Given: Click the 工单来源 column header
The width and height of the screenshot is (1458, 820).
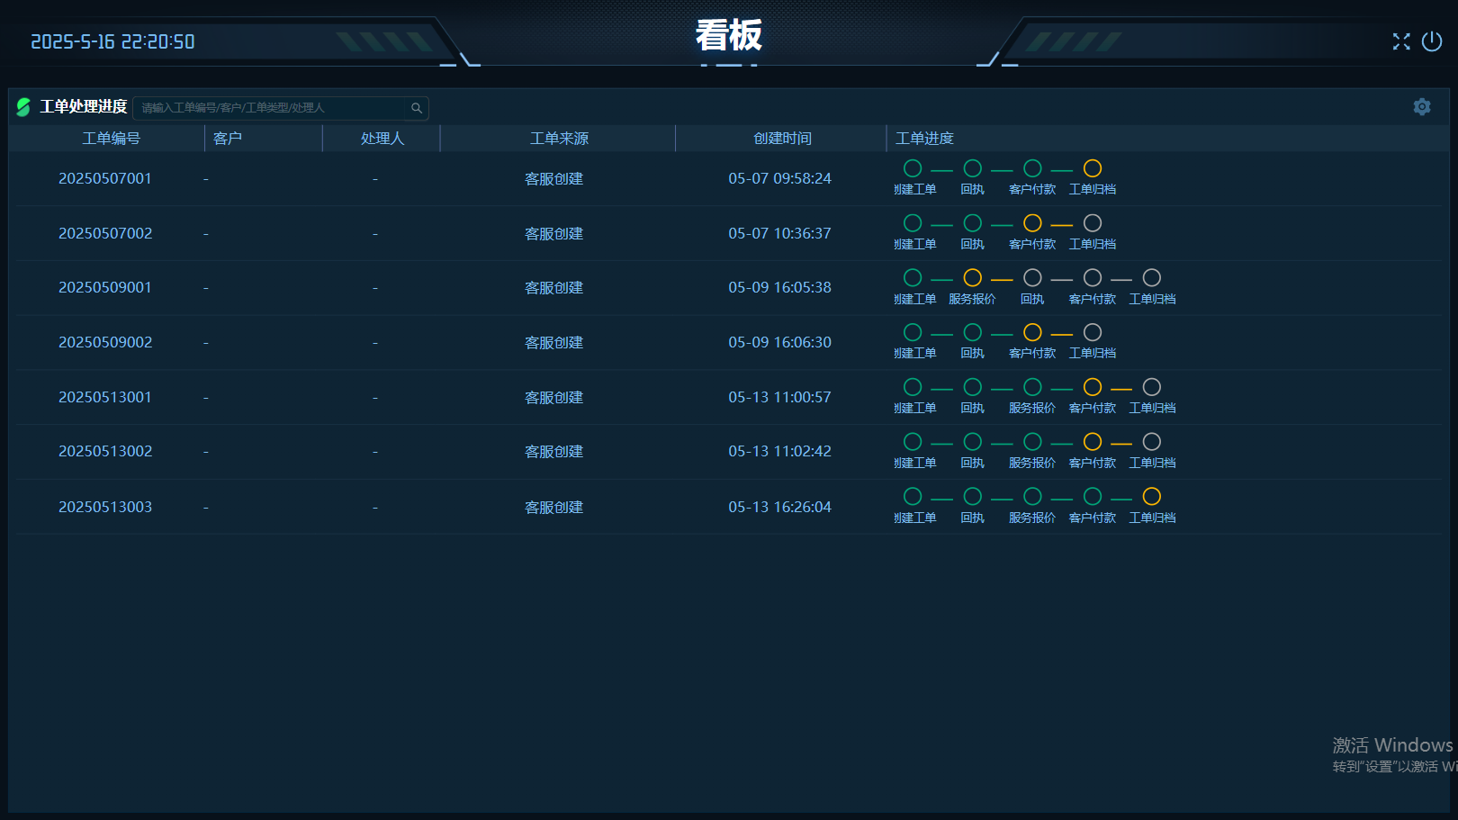Looking at the screenshot, I should pyautogui.click(x=558, y=139).
